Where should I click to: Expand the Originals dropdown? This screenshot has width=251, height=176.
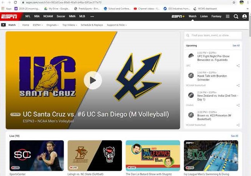pyautogui.click(x=52, y=25)
